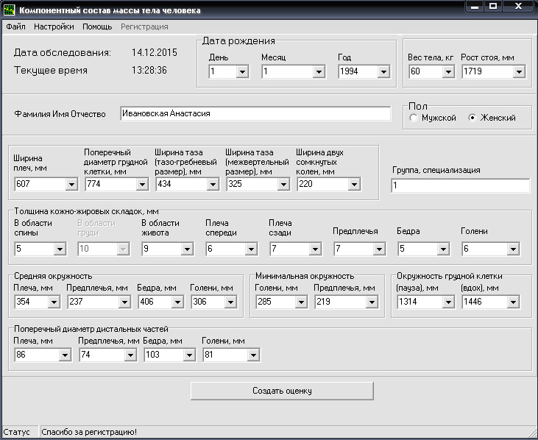Expand the Год birth year dropdown

click(x=383, y=72)
